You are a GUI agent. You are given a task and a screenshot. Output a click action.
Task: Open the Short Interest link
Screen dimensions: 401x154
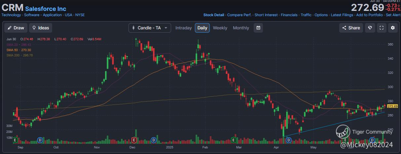[x=266, y=15]
